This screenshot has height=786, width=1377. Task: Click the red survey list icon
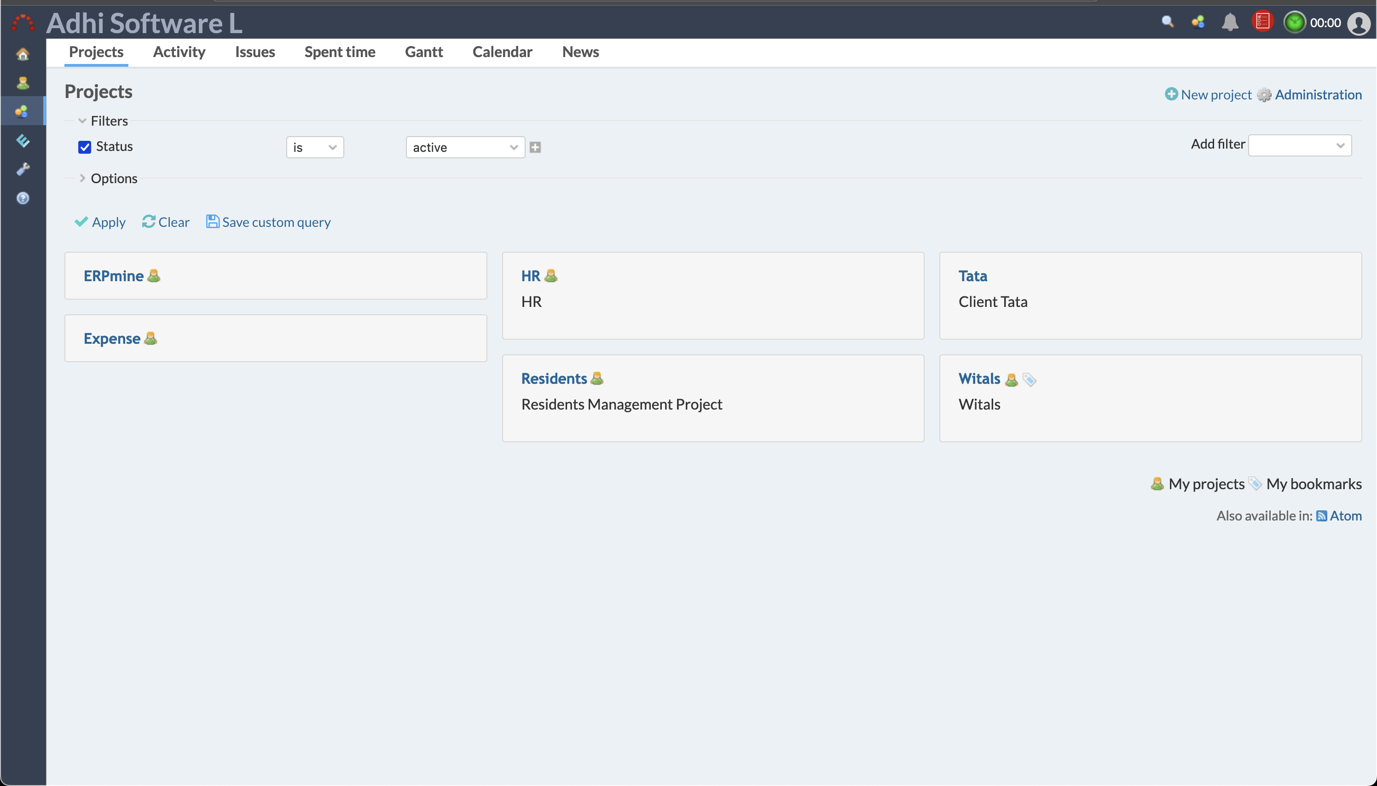click(x=1262, y=22)
